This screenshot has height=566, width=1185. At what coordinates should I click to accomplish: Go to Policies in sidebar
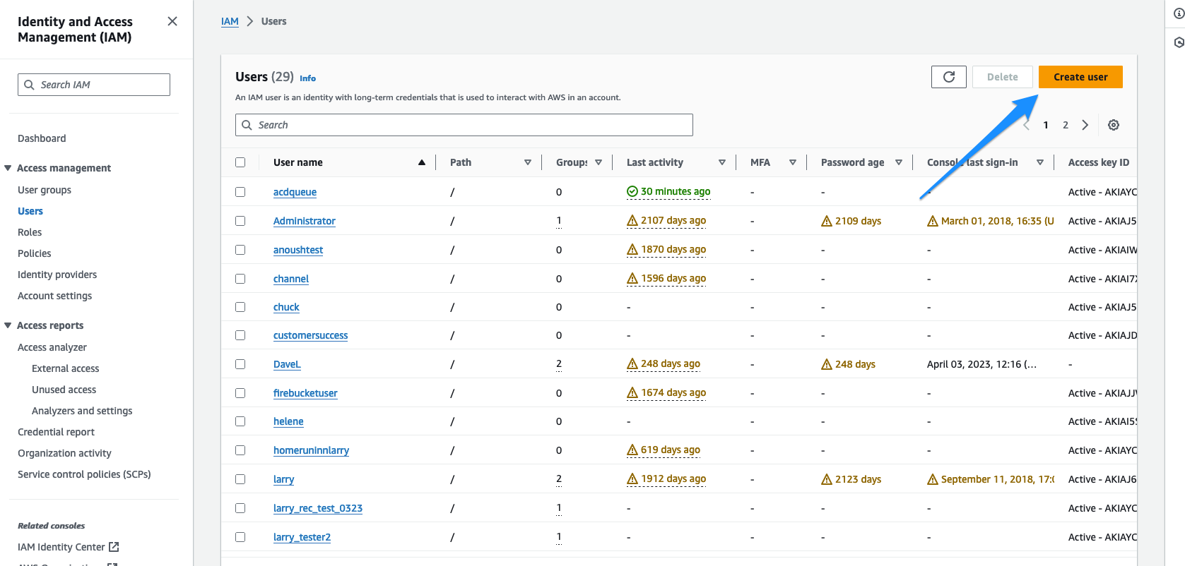point(35,253)
